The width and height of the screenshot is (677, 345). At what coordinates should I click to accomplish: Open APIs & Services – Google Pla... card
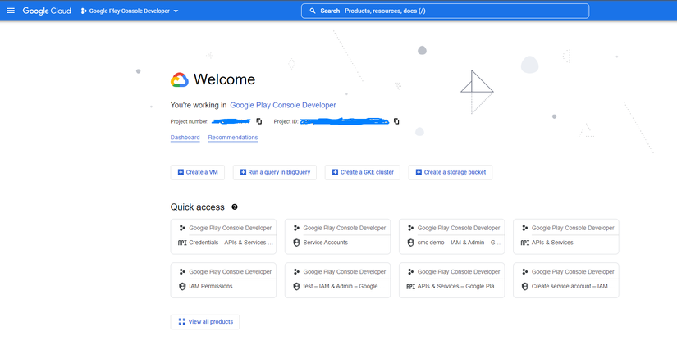451,280
